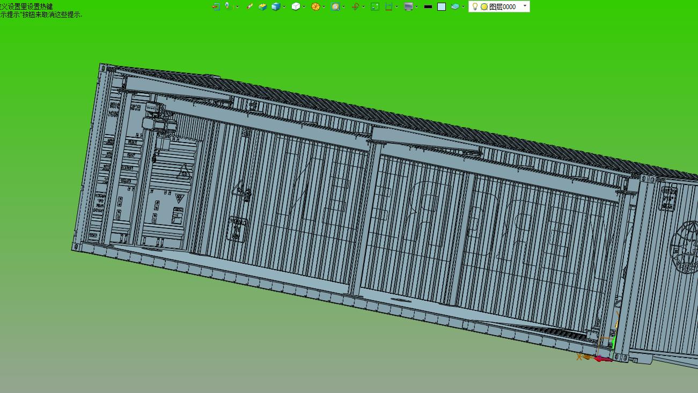Screen dimensions: 698x393
Task: Click the green square fit-view icon
Action: pos(375,6)
